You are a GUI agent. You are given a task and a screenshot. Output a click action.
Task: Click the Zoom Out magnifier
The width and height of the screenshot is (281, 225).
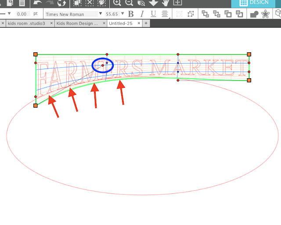129,3
